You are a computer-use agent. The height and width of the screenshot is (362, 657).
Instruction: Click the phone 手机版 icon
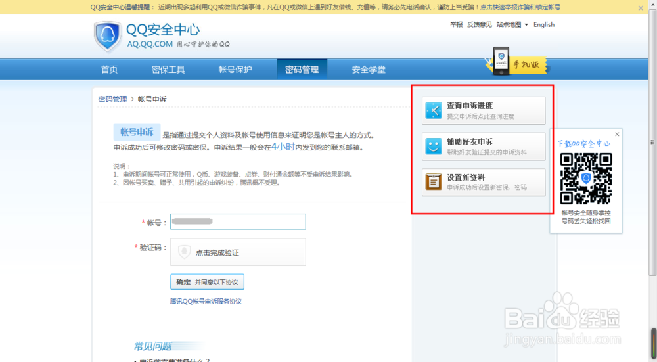(x=501, y=61)
